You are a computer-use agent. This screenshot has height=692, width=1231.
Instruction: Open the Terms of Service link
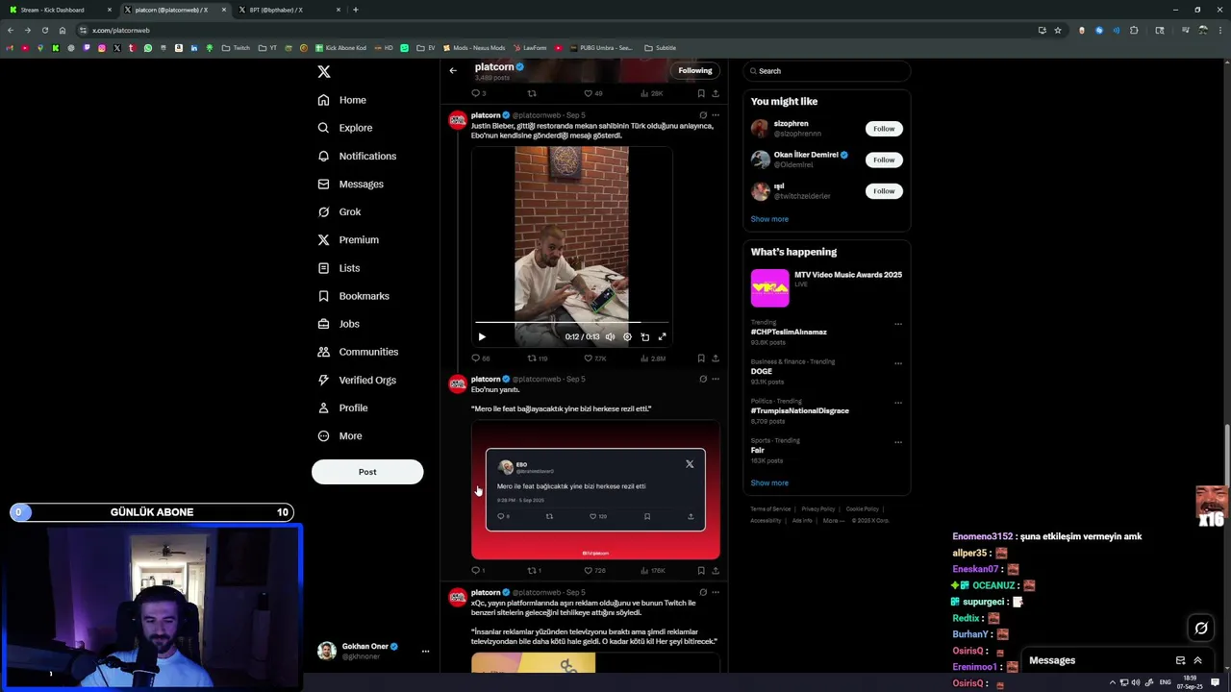pos(770,508)
